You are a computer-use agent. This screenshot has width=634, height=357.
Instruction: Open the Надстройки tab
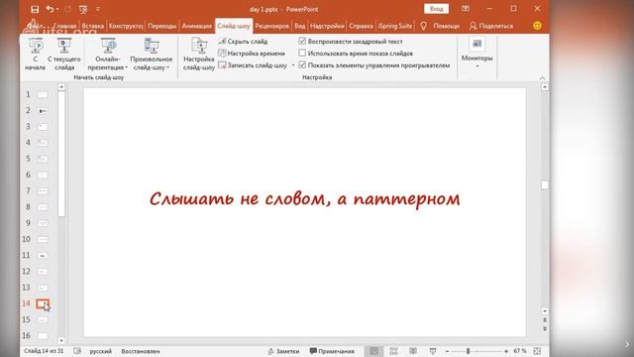(327, 26)
